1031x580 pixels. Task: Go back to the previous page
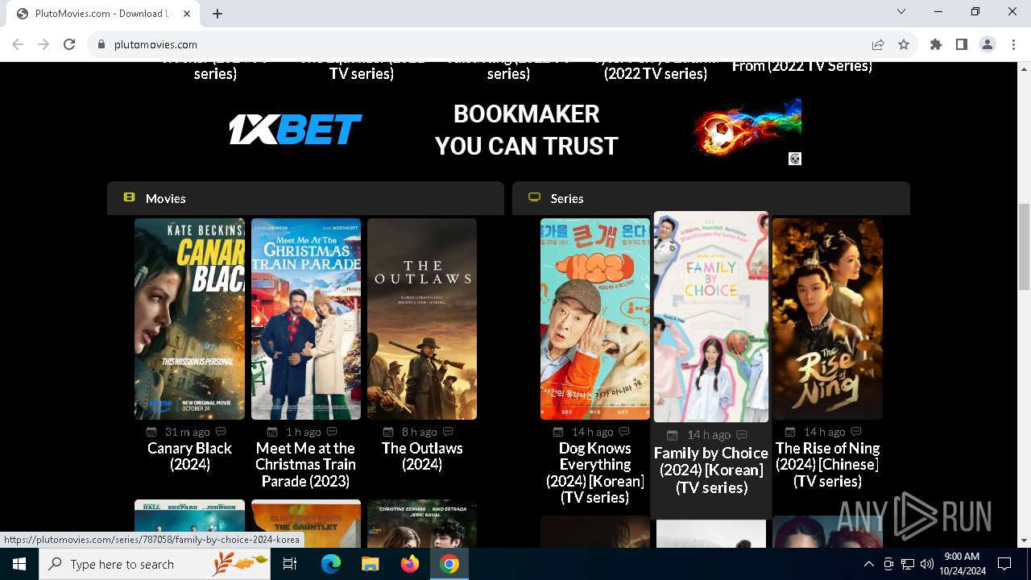[x=18, y=44]
